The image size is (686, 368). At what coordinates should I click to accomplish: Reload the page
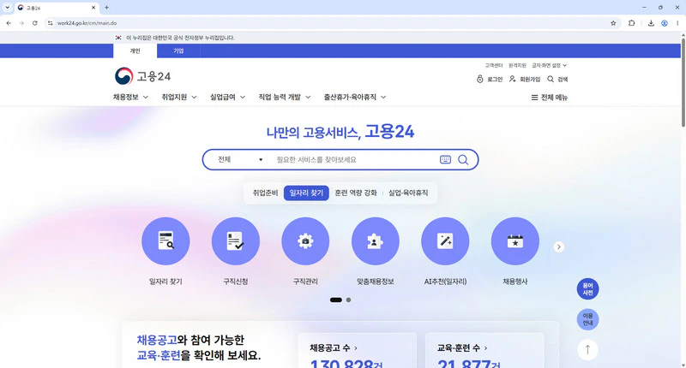point(35,23)
